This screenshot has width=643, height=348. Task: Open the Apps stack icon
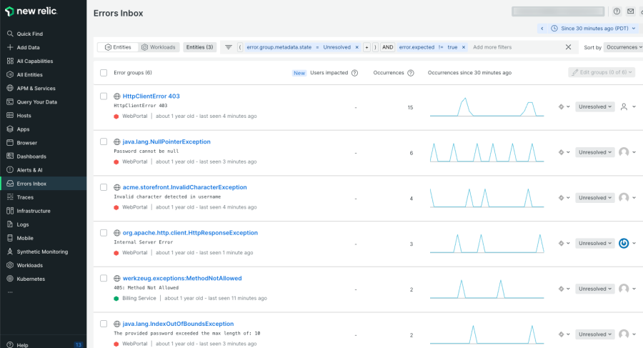pyautogui.click(x=10, y=129)
